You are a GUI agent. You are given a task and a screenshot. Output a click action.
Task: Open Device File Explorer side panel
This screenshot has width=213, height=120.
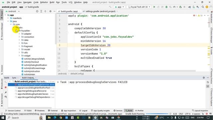tap(212, 97)
